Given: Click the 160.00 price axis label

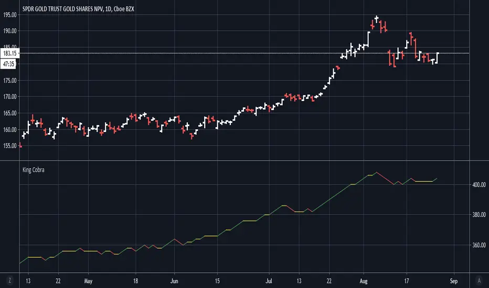Looking at the screenshot, I should coord(10,129).
